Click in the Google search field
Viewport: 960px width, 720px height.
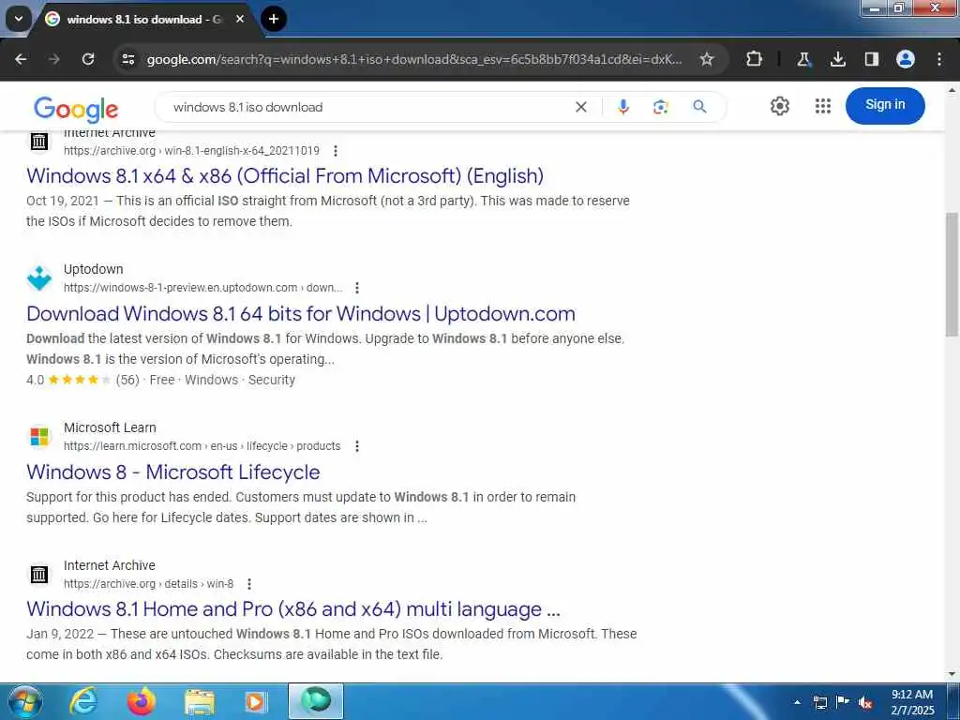click(367, 107)
